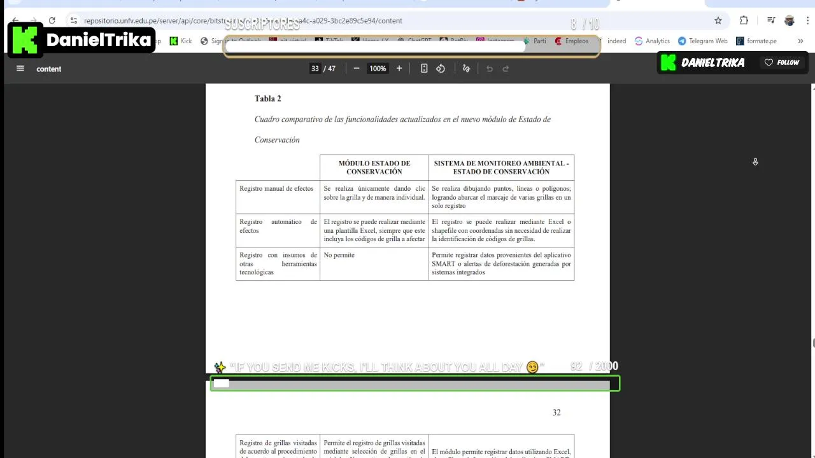Open the Parti bookmark
This screenshot has height=458, width=815.
coord(534,41)
